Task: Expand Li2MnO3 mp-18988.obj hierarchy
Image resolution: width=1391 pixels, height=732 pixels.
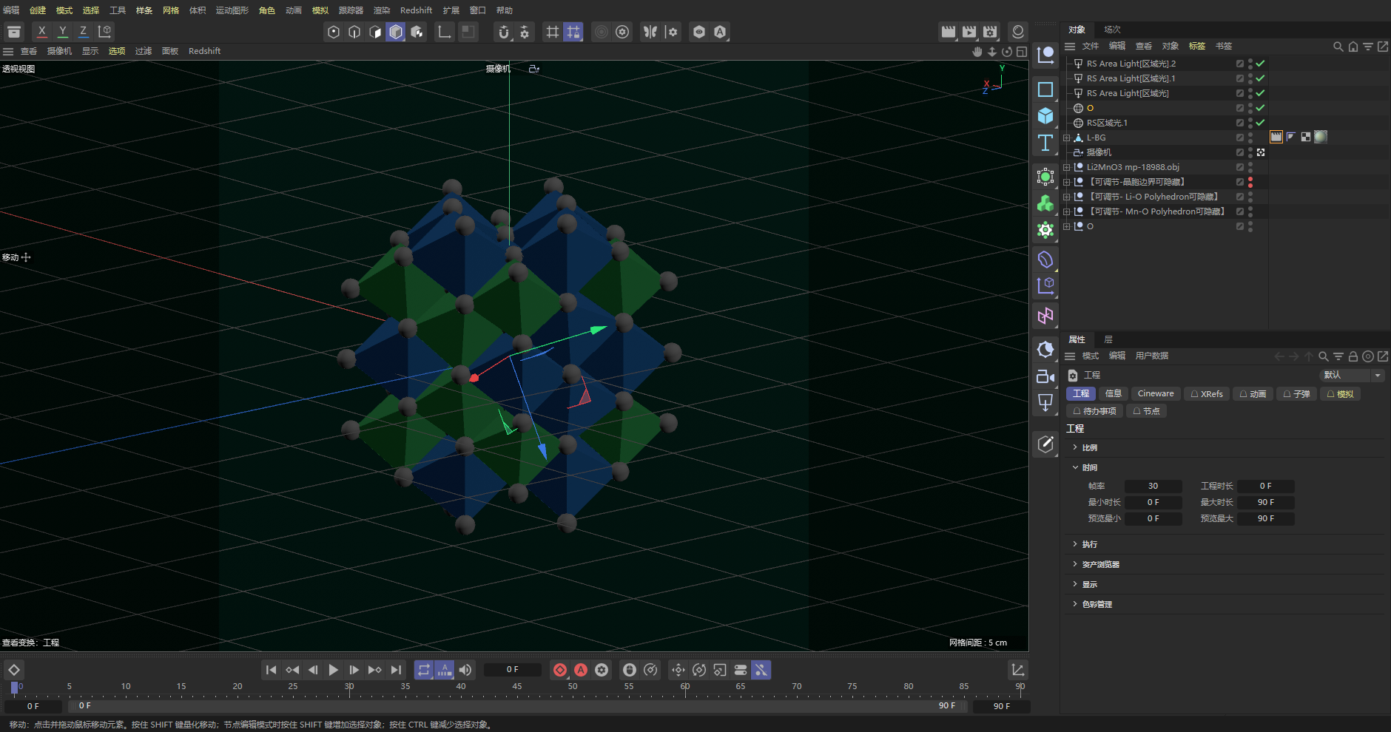Action: (1066, 167)
